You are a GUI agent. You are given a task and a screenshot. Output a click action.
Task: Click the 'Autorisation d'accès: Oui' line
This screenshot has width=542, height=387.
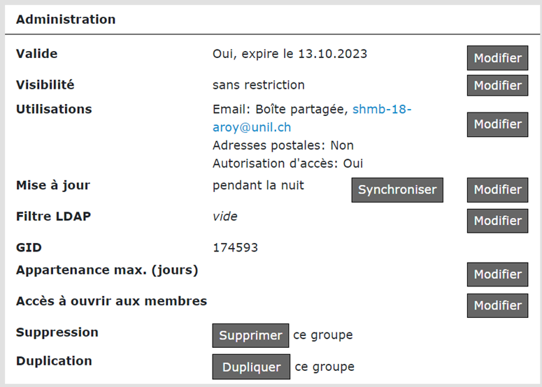[x=287, y=163]
